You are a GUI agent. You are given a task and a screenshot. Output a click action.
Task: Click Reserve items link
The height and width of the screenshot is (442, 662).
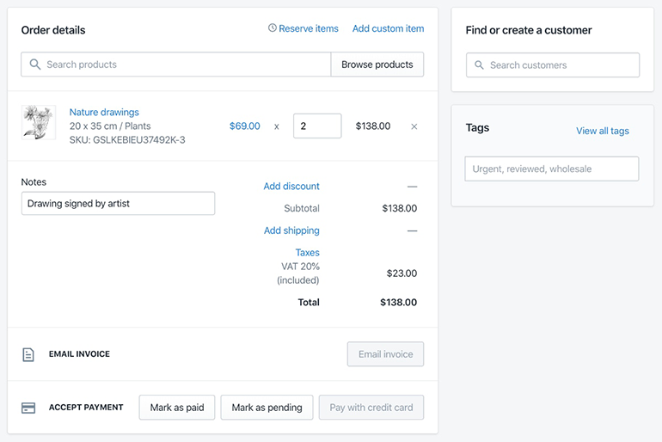(308, 28)
